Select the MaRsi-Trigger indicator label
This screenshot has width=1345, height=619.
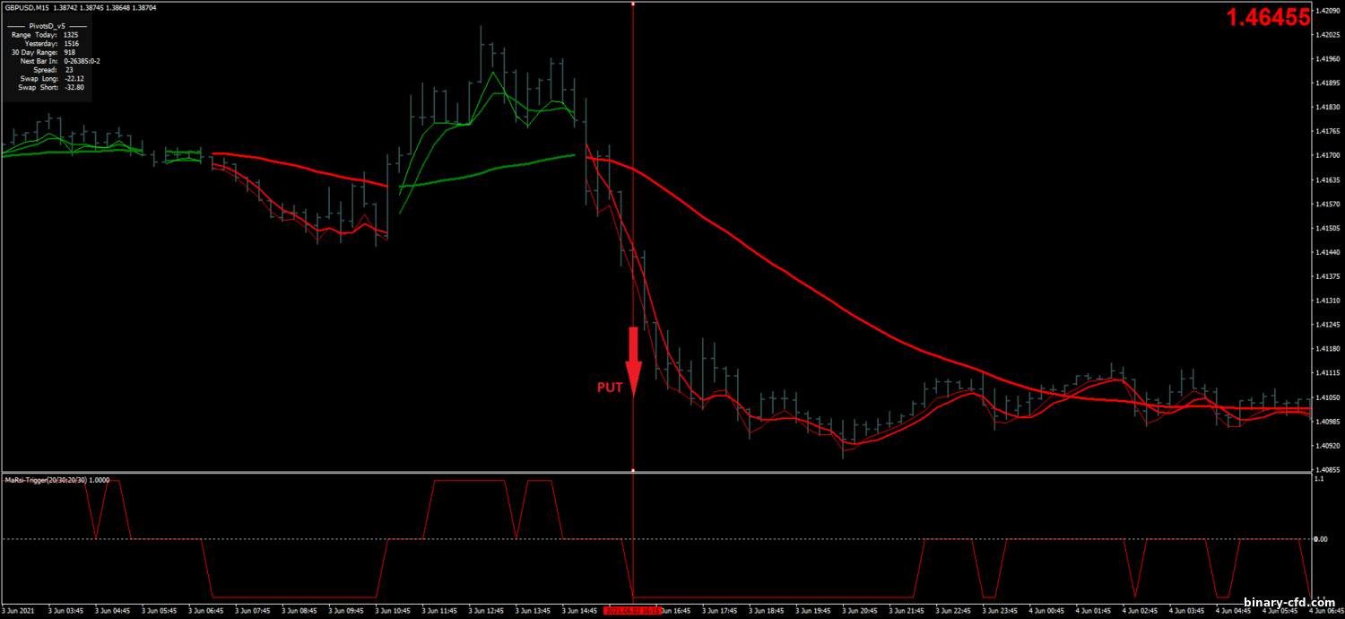click(56, 480)
